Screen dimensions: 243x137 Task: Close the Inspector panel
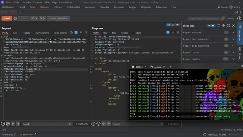click(234, 26)
